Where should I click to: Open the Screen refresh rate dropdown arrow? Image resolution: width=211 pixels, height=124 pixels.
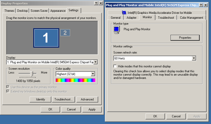(x=194, y=58)
